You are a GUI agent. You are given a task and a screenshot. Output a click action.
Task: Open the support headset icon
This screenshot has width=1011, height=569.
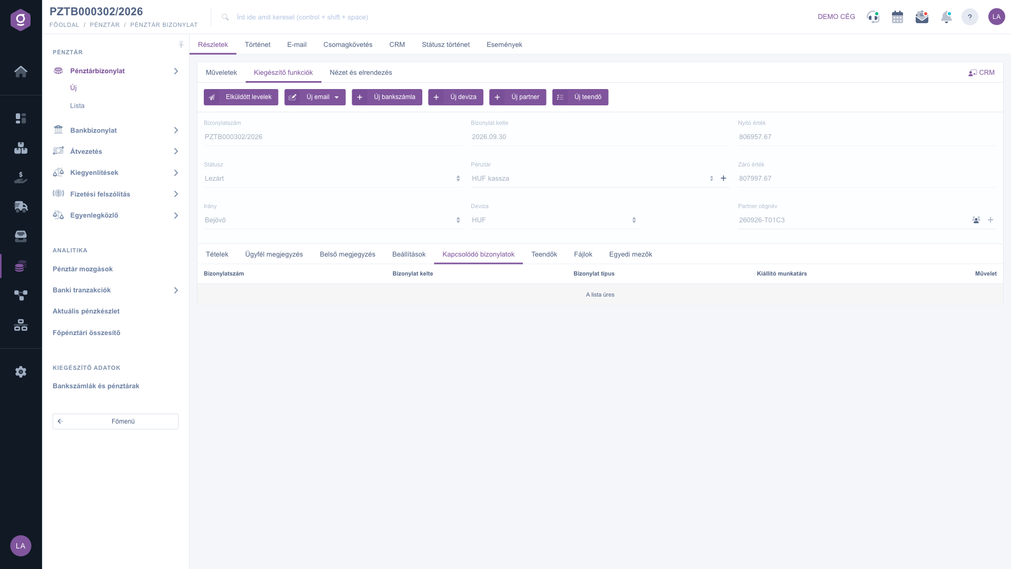click(873, 17)
